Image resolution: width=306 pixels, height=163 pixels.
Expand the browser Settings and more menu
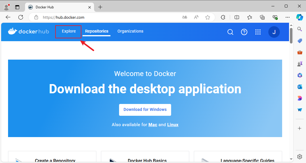pos(288,17)
